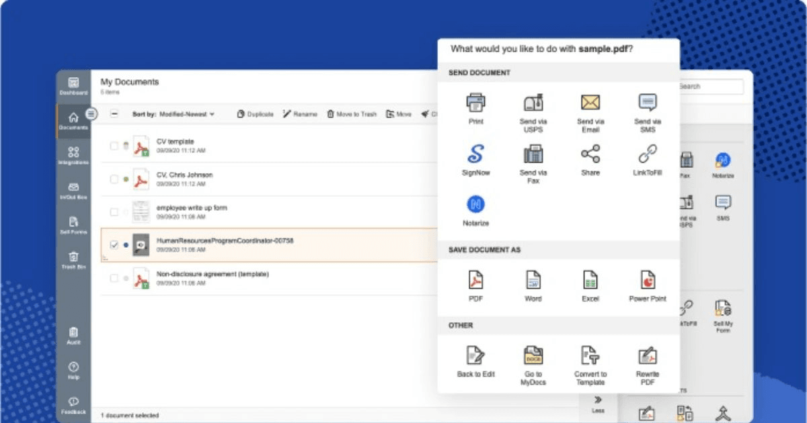
Task: Open the Dashboard in the left sidebar
Action: (73, 86)
